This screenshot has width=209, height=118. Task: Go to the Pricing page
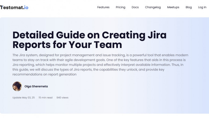[x=121, y=7]
